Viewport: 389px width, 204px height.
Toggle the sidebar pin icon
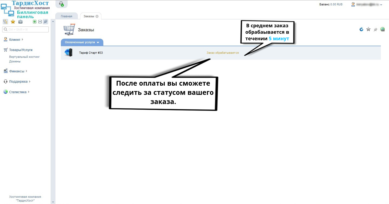(x=45, y=22)
